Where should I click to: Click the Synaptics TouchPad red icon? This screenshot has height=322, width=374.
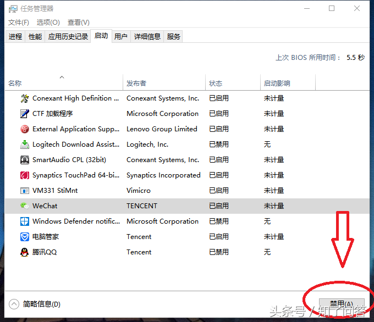coord(25,175)
